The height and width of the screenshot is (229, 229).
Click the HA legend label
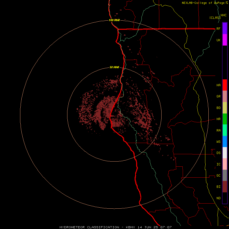(218, 85)
